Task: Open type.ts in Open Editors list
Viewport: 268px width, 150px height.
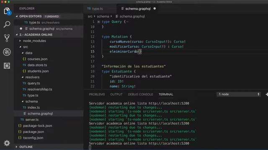Action: tap(49, 22)
